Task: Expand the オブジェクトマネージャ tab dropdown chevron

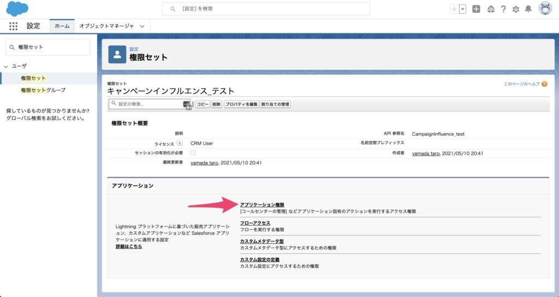Action: [142, 26]
